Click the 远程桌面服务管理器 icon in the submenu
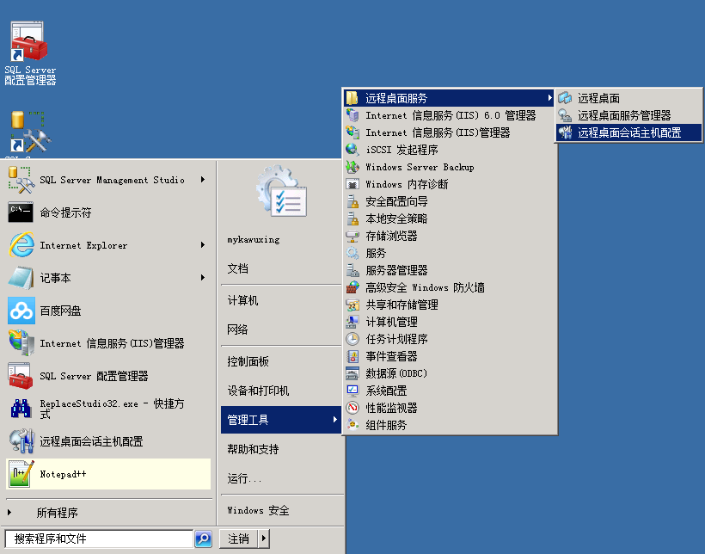The height and width of the screenshot is (554, 705). 565,115
